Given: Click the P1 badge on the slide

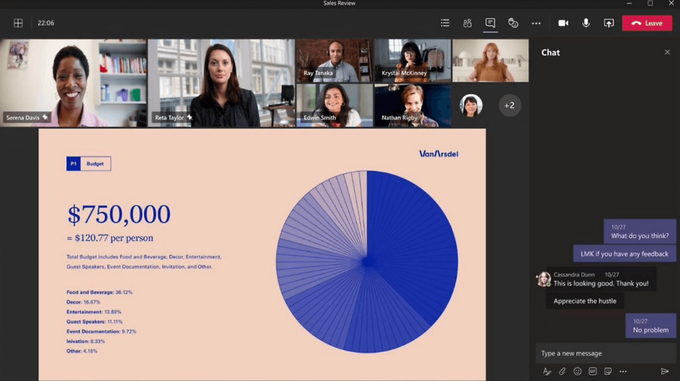Looking at the screenshot, I should coord(73,164).
